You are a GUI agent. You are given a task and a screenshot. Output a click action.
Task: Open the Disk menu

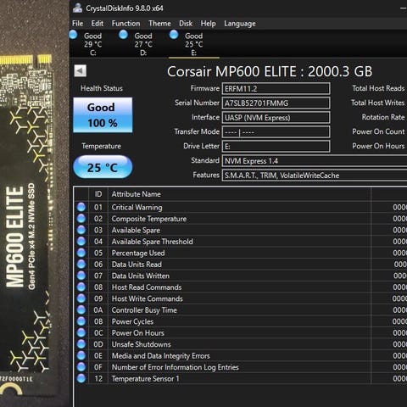[186, 24]
